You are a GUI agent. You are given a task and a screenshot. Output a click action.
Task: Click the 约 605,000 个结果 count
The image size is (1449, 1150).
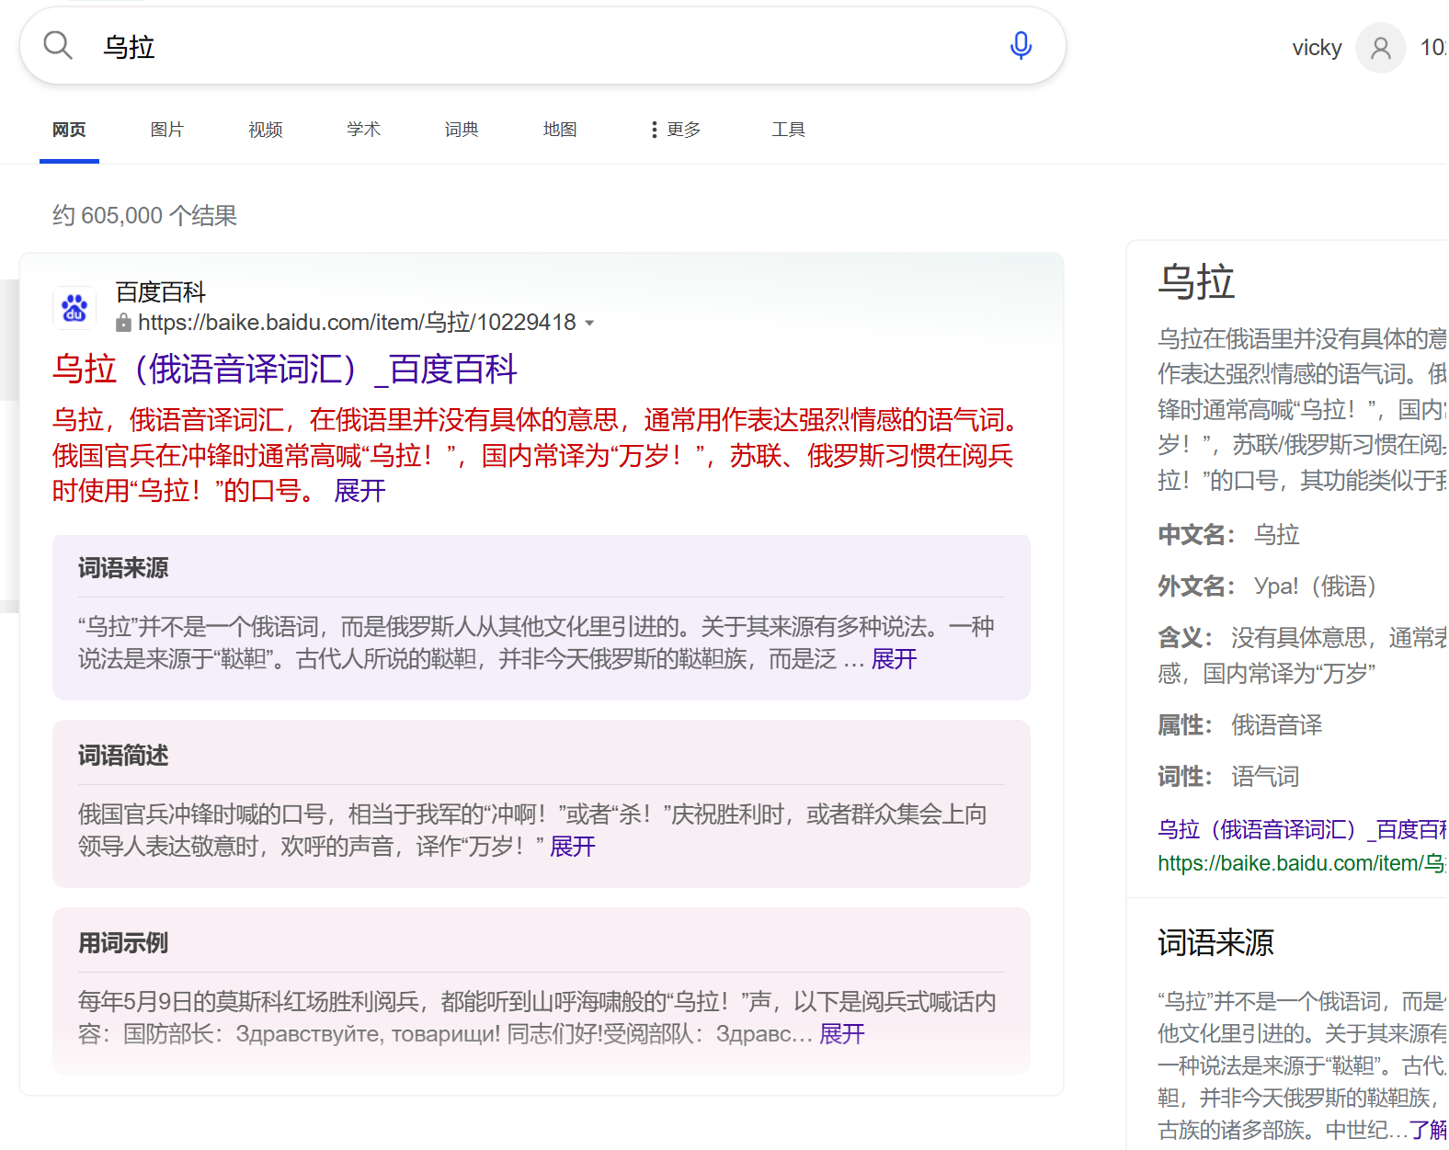(x=144, y=215)
